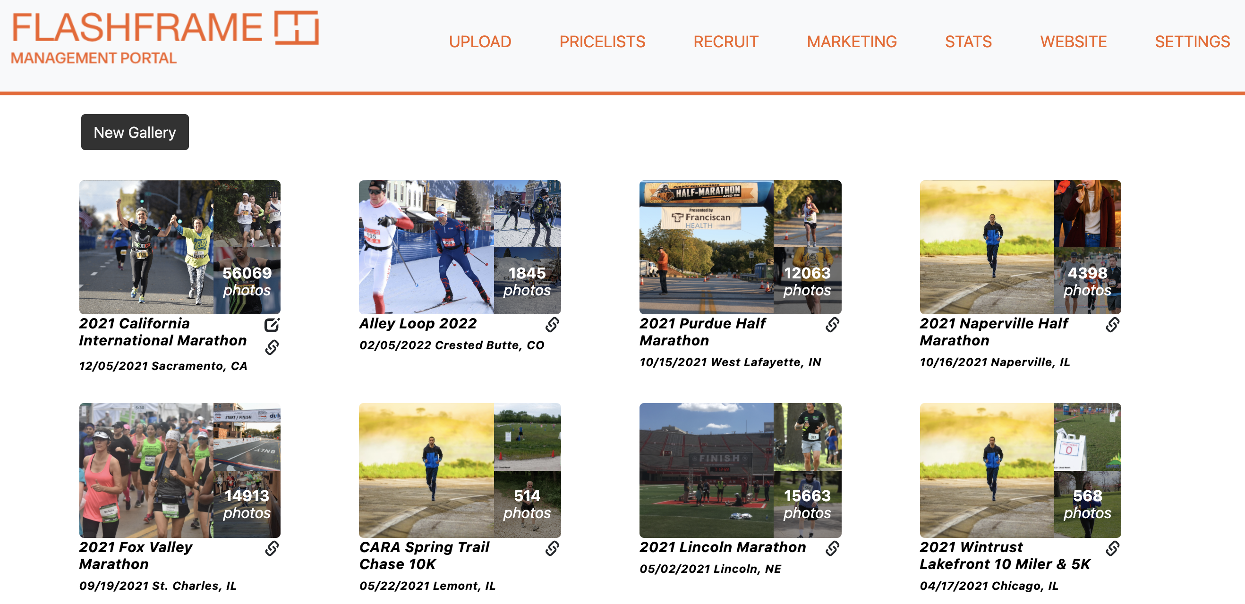Click link icon beside Alley Loop 2022
This screenshot has height=604, width=1245.
[x=552, y=325]
